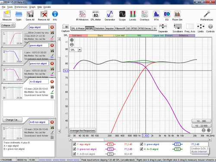Open the Levels tool
Screen dimensions: 216x162
point(133,16)
